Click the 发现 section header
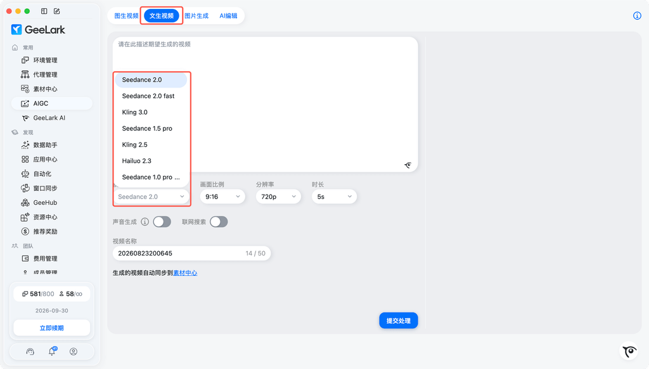 click(28, 133)
